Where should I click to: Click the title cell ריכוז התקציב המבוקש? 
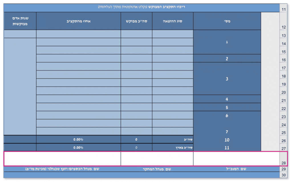tap(141, 7)
